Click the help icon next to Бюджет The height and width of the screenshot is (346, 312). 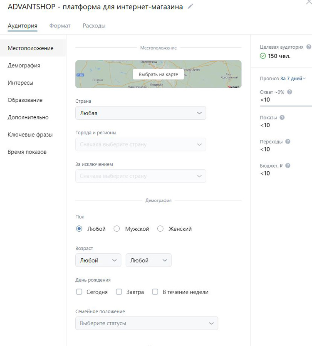[x=287, y=166]
